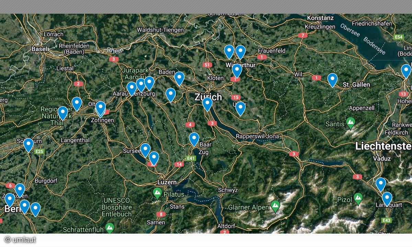Click the green Säntis mountain marker

tap(351, 123)
